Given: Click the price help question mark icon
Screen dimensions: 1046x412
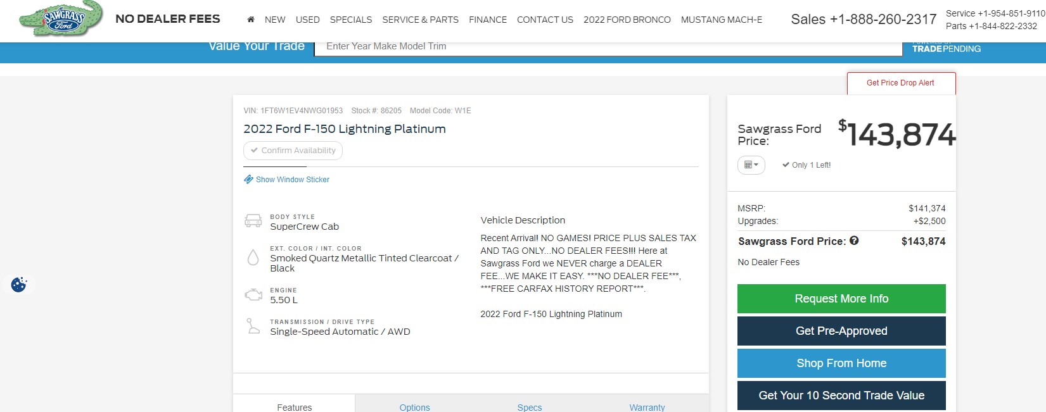Looking at the screenshot, I should (854, 240).
